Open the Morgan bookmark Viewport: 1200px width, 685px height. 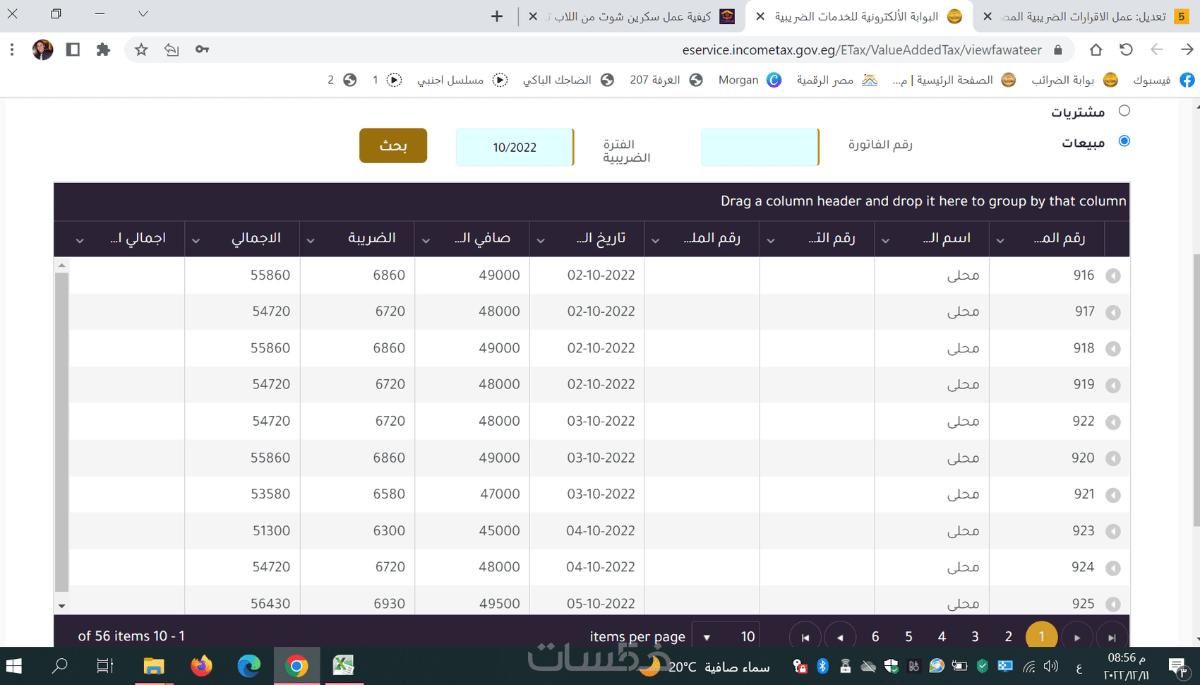(750, 80)
